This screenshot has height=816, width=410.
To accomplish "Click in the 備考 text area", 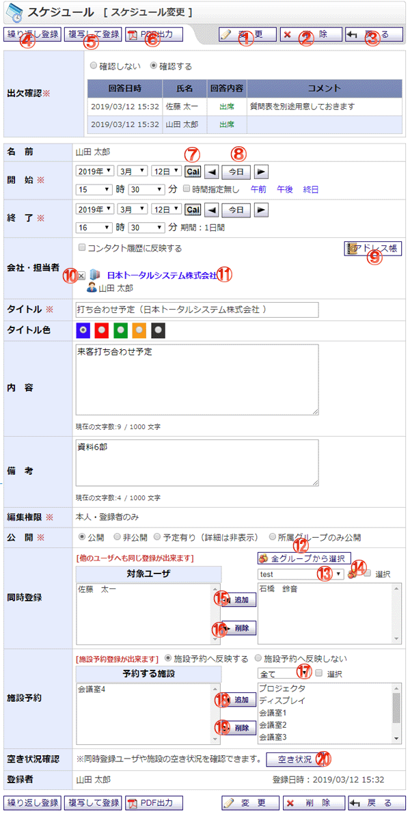I will [197, 463].
